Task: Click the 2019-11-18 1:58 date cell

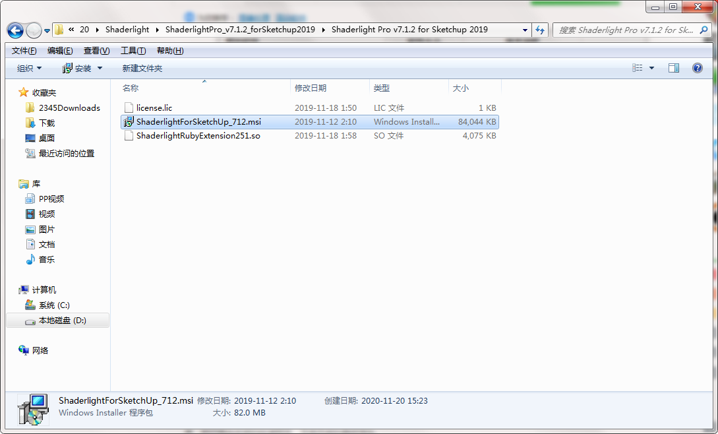Action: point(326,136)
